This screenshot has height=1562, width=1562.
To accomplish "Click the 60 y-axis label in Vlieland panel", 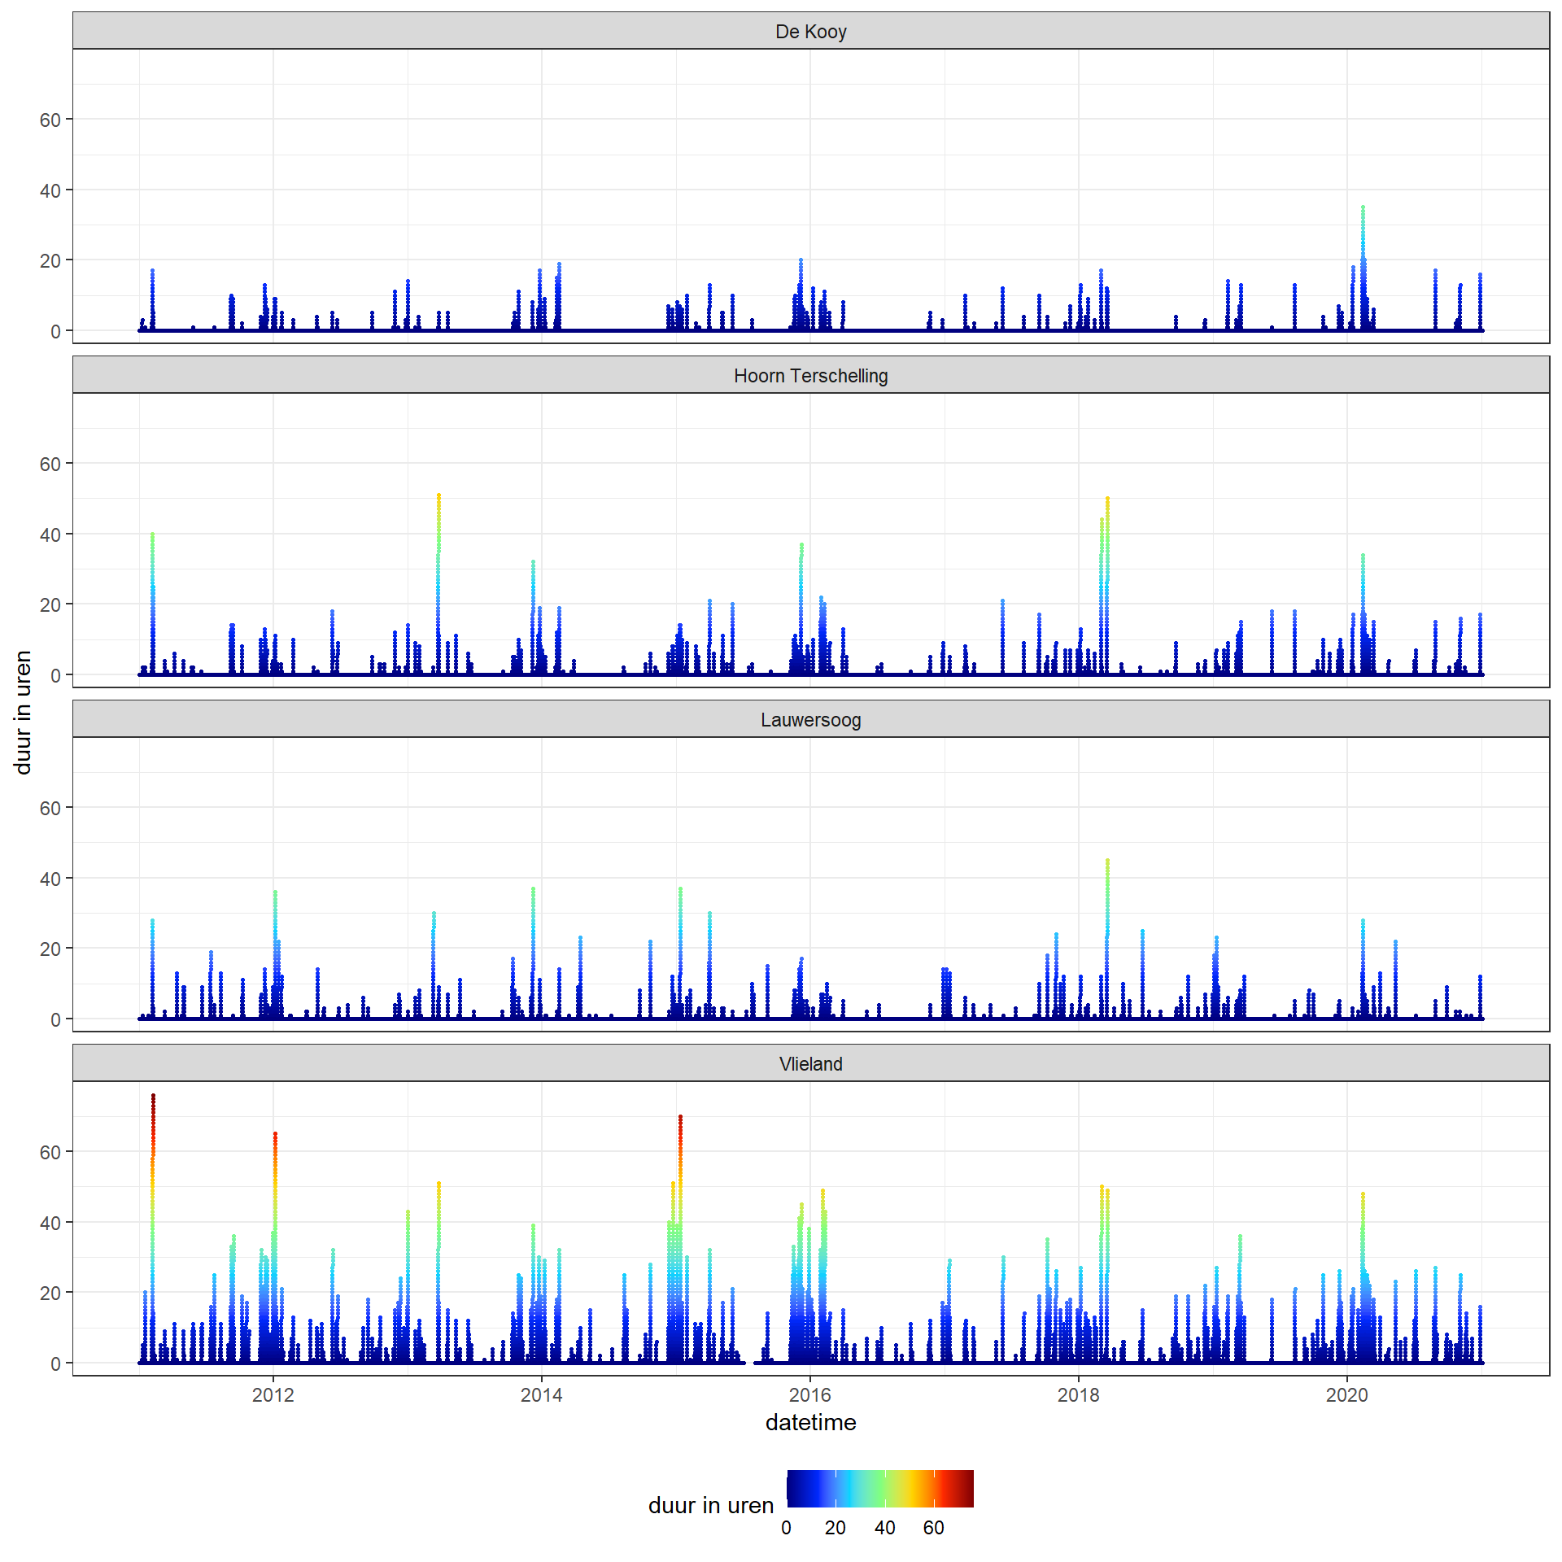I will (50, 1152).
